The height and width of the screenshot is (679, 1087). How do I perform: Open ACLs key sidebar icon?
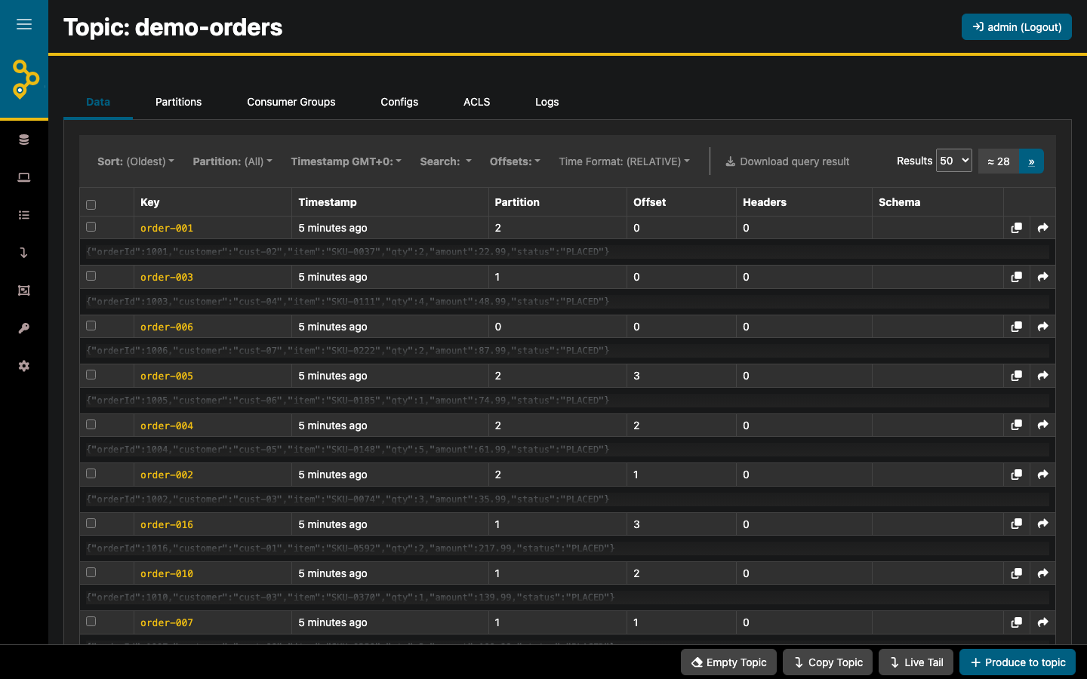(24, 328)
